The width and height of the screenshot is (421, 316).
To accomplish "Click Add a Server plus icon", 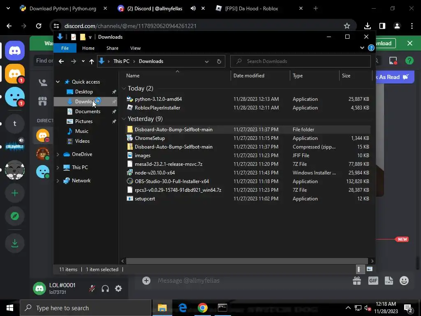I will pyautogui.click(x=15, y=193).
